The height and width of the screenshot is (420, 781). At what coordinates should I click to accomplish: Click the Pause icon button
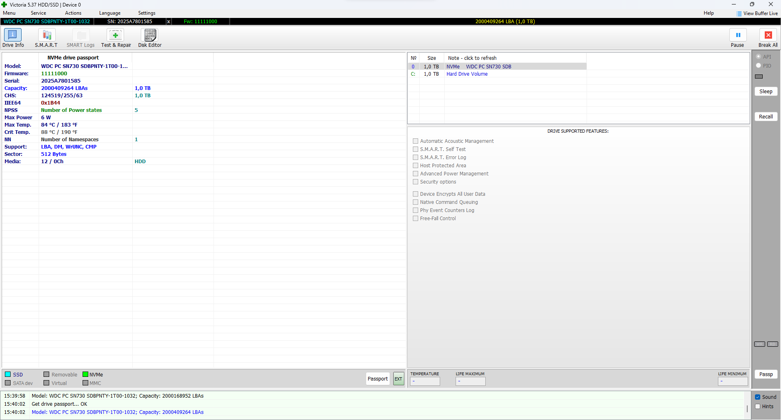click(x=737, y=35)
